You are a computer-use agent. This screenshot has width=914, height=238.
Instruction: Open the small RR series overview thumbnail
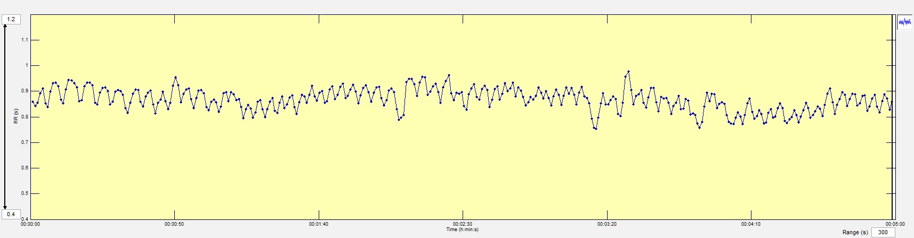pos(904,22)
